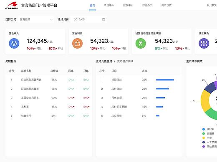Toggle the 原材料 legend item

click(x=208, y=129)
